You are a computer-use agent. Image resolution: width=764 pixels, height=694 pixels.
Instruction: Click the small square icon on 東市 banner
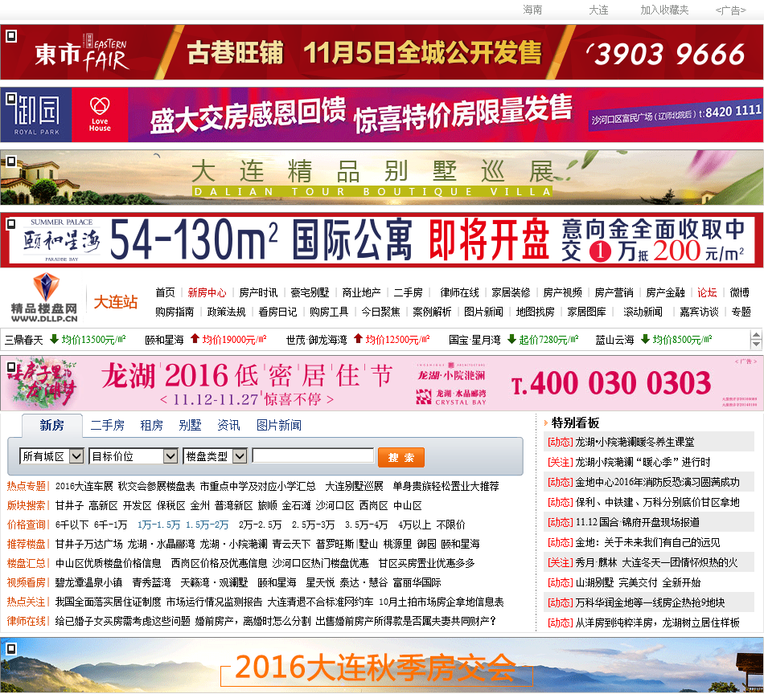tap(11, 36)
